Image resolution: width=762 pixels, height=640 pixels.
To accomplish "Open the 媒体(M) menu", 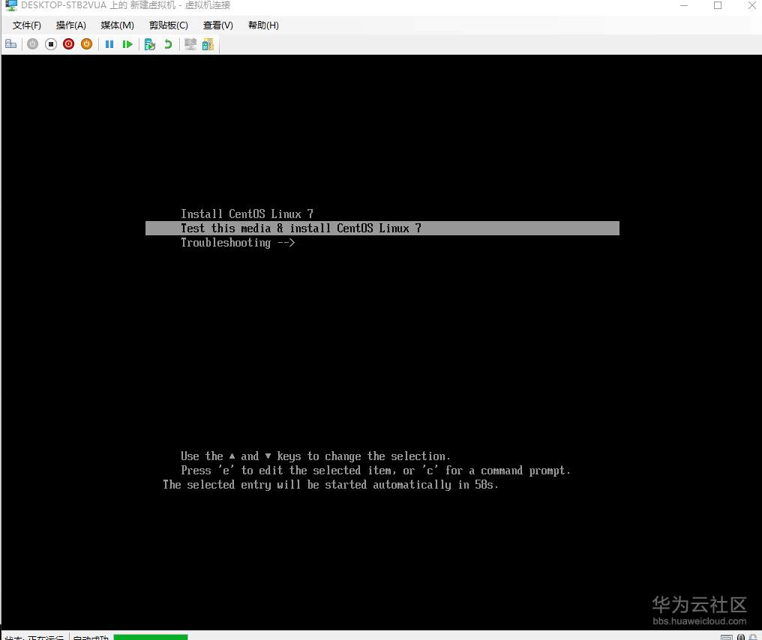I will click(x=117, y=25).
